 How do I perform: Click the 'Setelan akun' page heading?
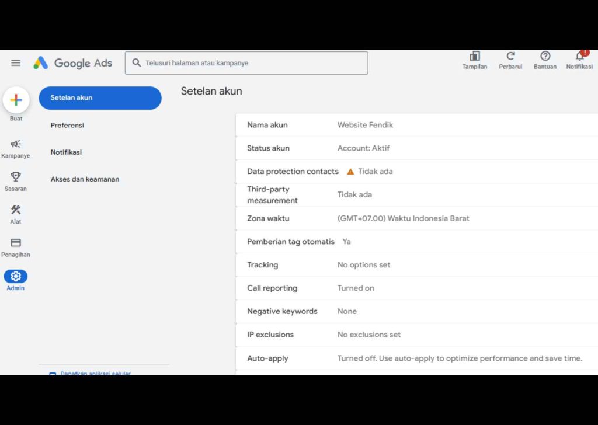211,91
